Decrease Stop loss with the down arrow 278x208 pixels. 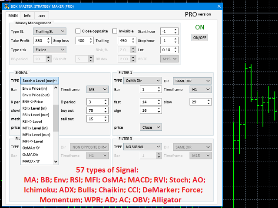(91, 42)
